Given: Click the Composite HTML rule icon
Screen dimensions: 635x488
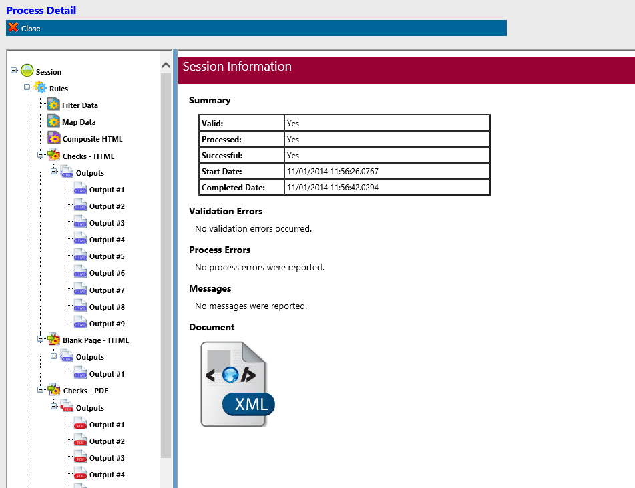Looking at the screenshot, I should (x=54, y=138).
